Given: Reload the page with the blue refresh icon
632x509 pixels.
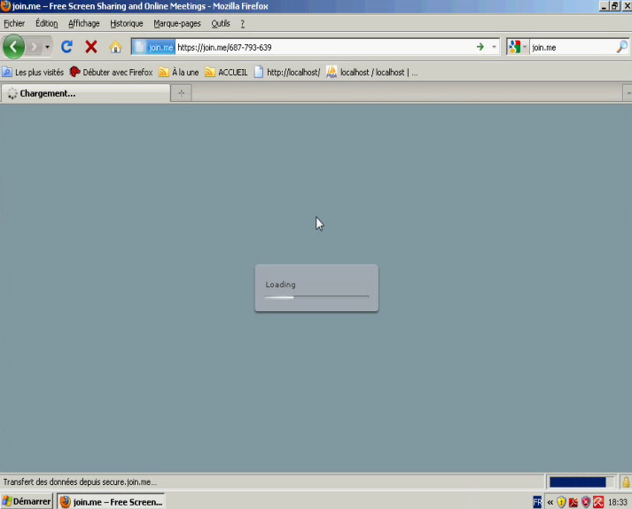Looking at the screenshot, I should click(x=66, y=47).
